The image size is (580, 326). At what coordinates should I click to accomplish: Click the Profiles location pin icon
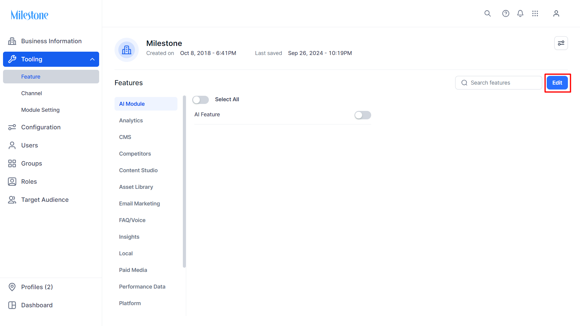pos(12,287)
